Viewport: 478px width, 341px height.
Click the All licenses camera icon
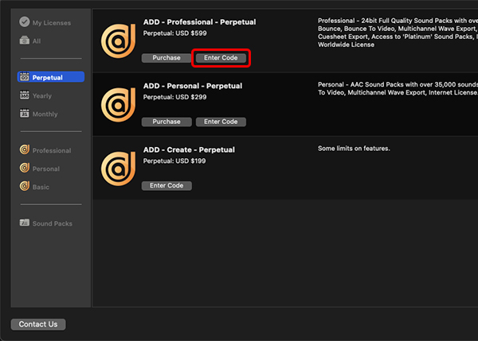(x=25, y=41)
